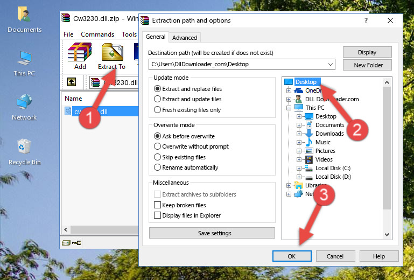
Task: Open destination path dropdown arrow
Action: 331,65
